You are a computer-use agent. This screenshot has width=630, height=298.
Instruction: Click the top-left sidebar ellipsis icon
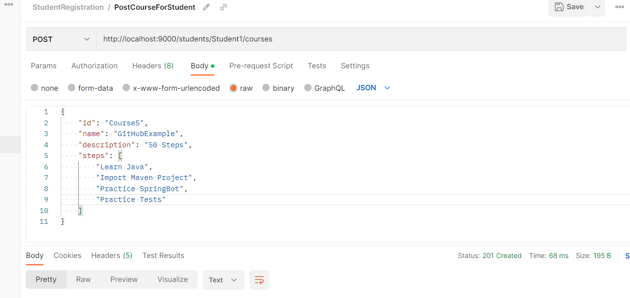tap(9, 4)
